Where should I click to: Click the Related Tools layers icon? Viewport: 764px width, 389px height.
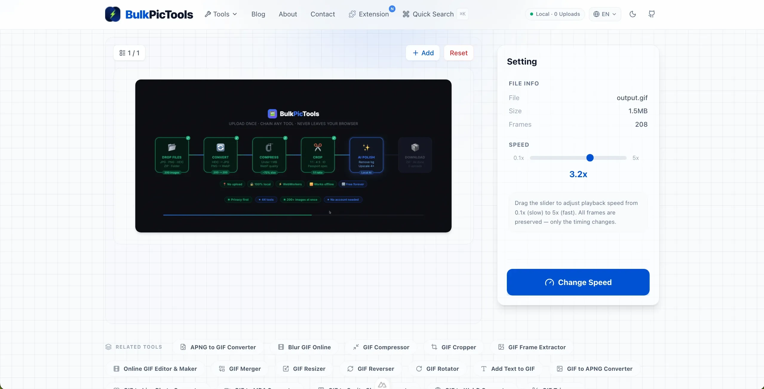108,347
